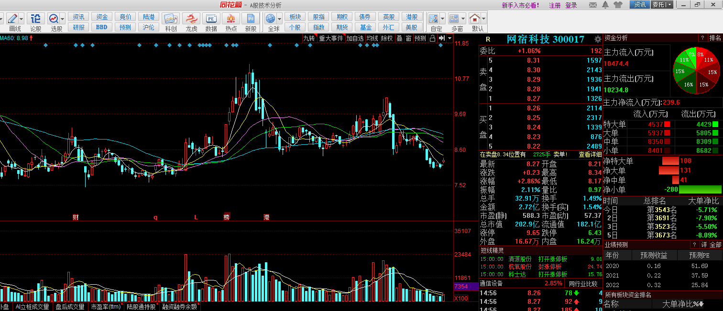
Task: Click the 登录 login link
Action: pyautogui.click(x=571, y=5)
